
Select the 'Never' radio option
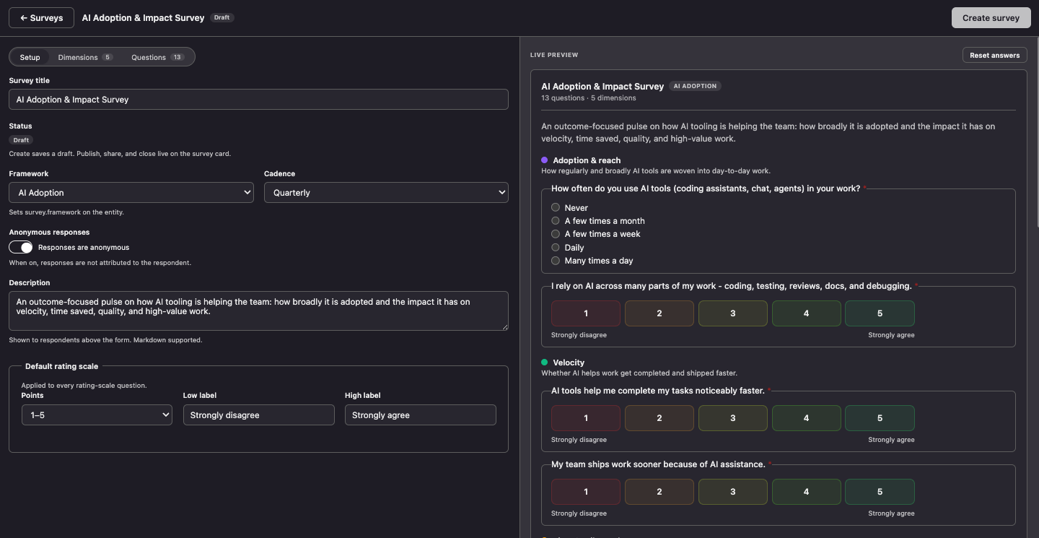click(x=556, y=207)
